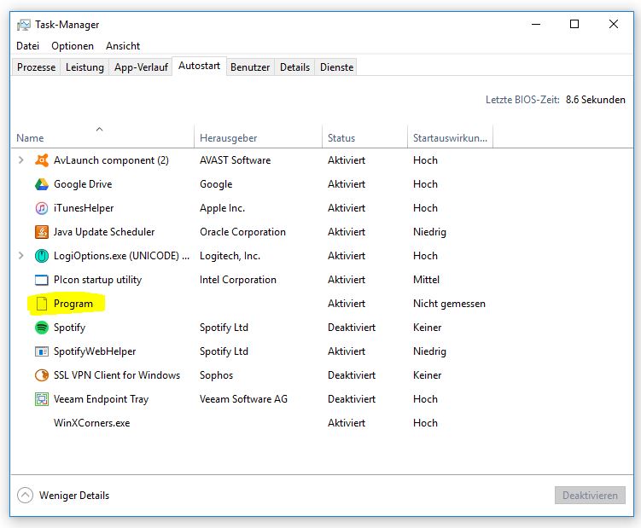Click the blank file icon beside Program
Image resolution: width=641 pixels, height=528 pixels.
(42, 304)
